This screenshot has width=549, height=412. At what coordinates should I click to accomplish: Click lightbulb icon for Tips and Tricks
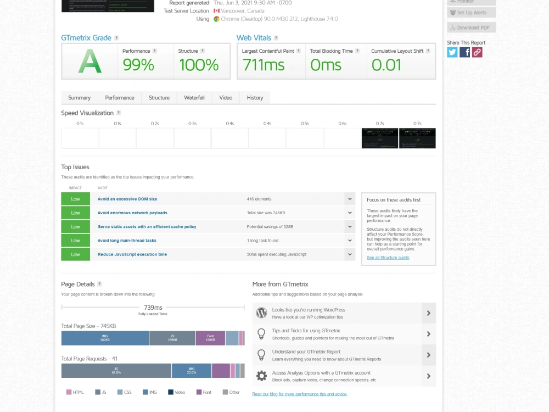tap(261, 334)
